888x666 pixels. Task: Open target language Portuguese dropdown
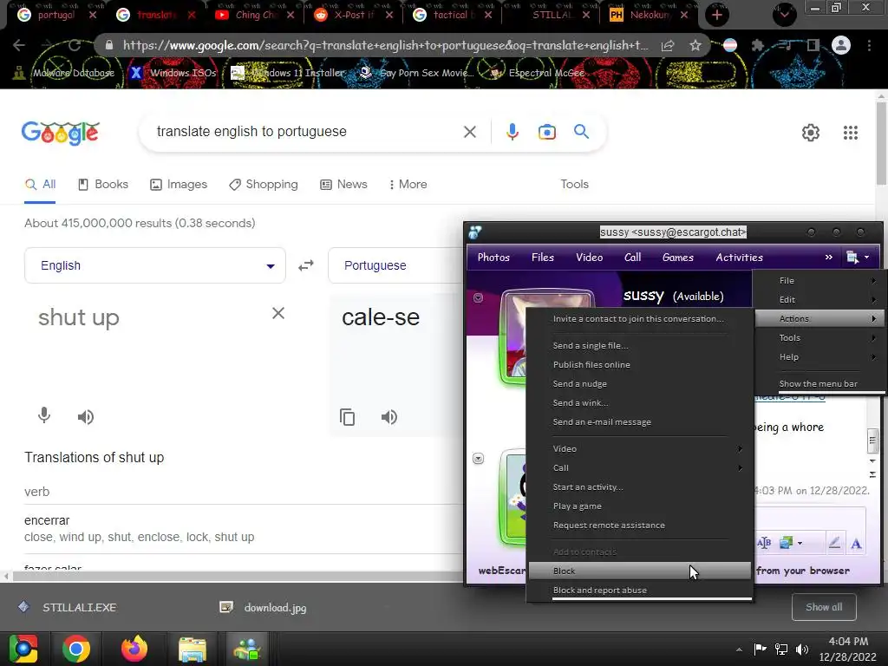[x=395, y=265]
